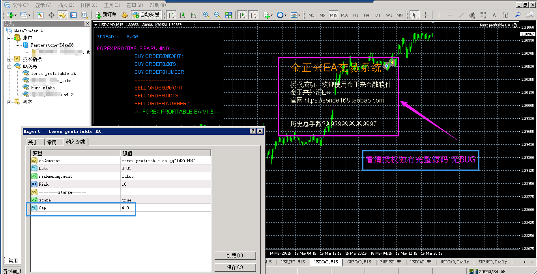Select the M30 timeframe
This screenshot has width=537, height=274.
344,15
